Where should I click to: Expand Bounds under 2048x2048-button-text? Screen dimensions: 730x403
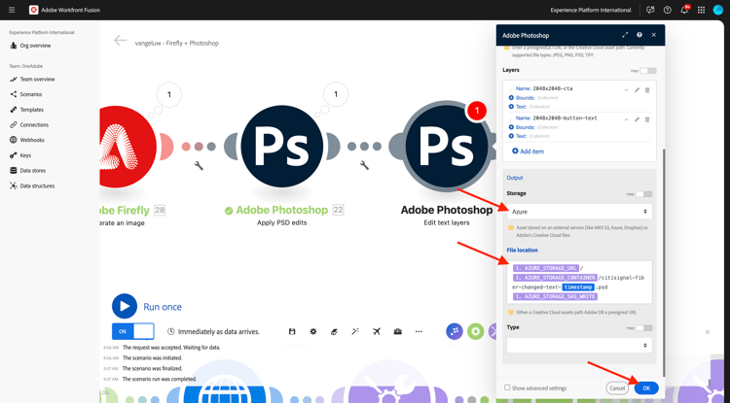[512, 127]
